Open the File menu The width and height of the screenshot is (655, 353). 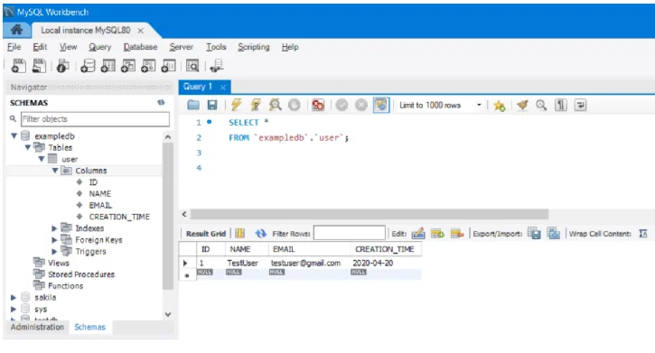(14, 47)
